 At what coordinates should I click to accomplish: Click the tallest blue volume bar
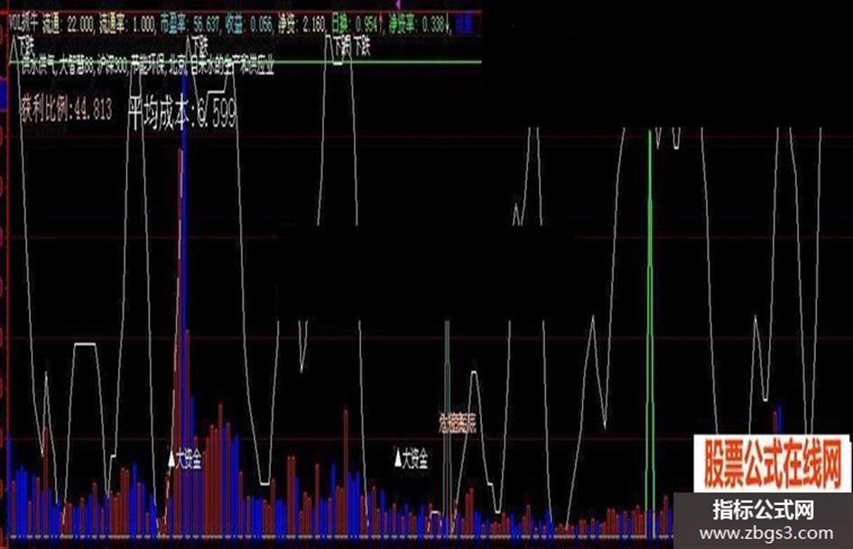pyautogui.click(x=185, y=305)
